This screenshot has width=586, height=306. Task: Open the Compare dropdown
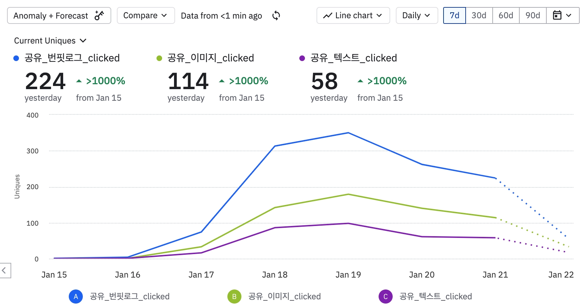point(146,15)
